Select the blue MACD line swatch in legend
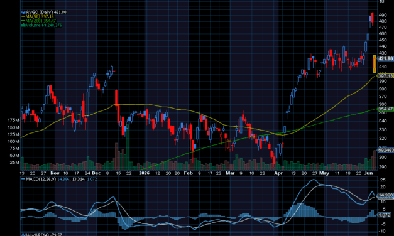 [23, 180]
